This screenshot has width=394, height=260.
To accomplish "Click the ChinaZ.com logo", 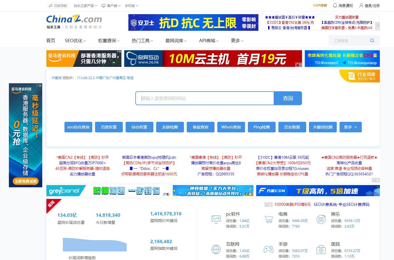I will click(x=74, y=22).
